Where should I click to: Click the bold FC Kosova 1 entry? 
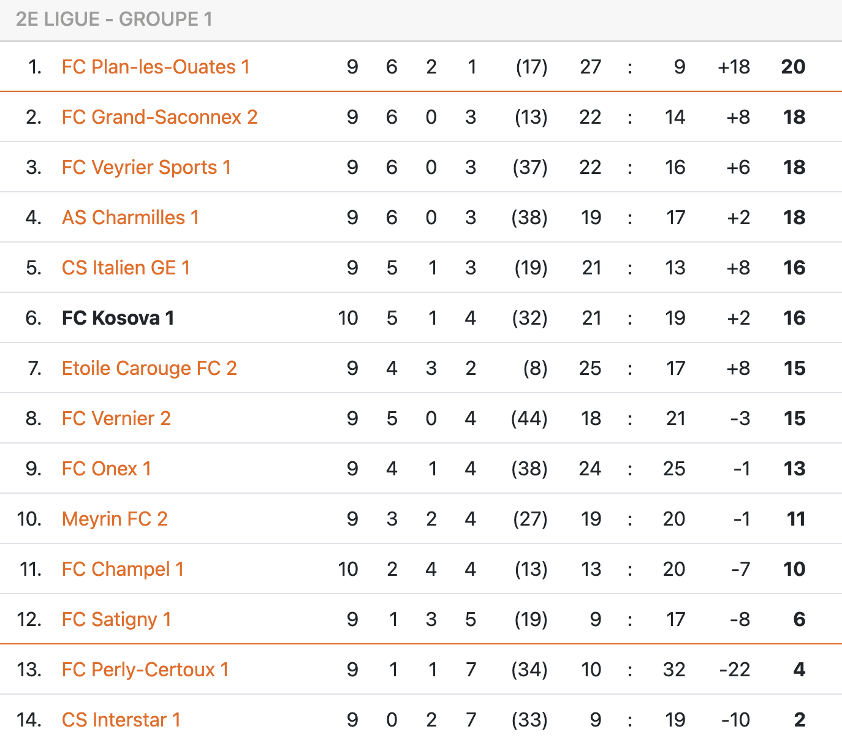pos(118,318)
